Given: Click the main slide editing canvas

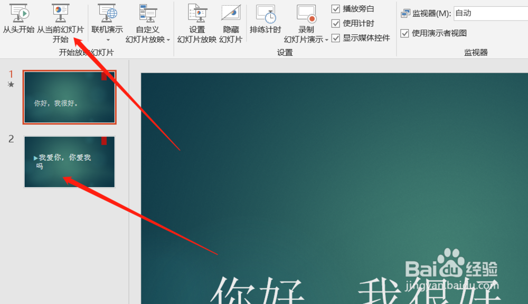Looking at the screenshot, I should tap(334, 188).
